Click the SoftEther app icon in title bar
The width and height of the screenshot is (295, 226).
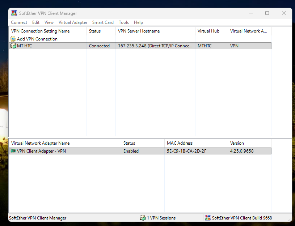(14, 13)
